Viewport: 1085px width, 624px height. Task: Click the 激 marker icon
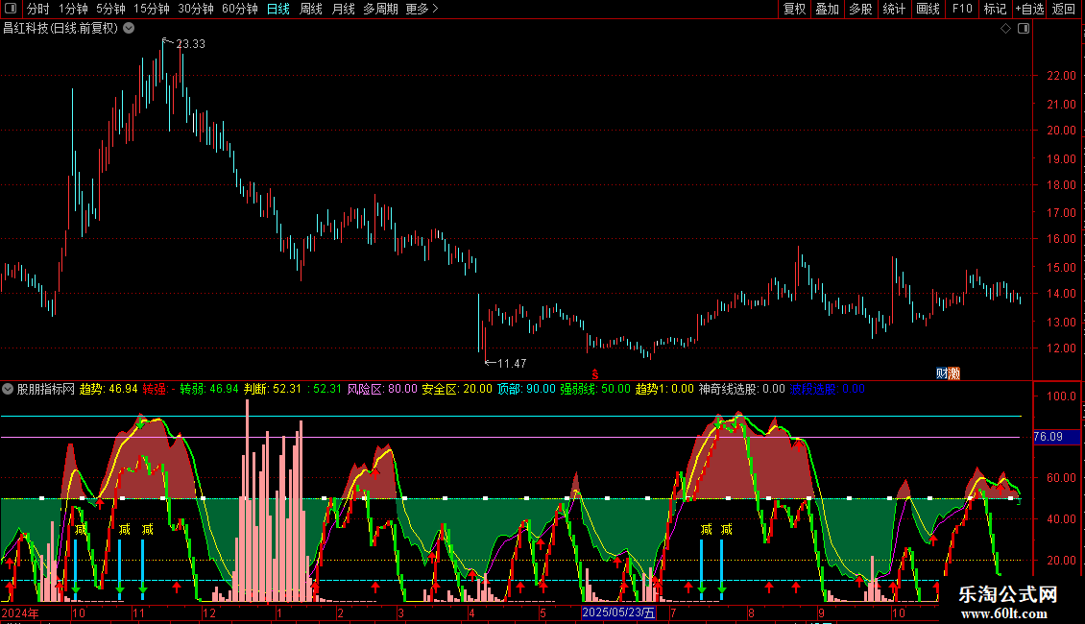(954, 373)
